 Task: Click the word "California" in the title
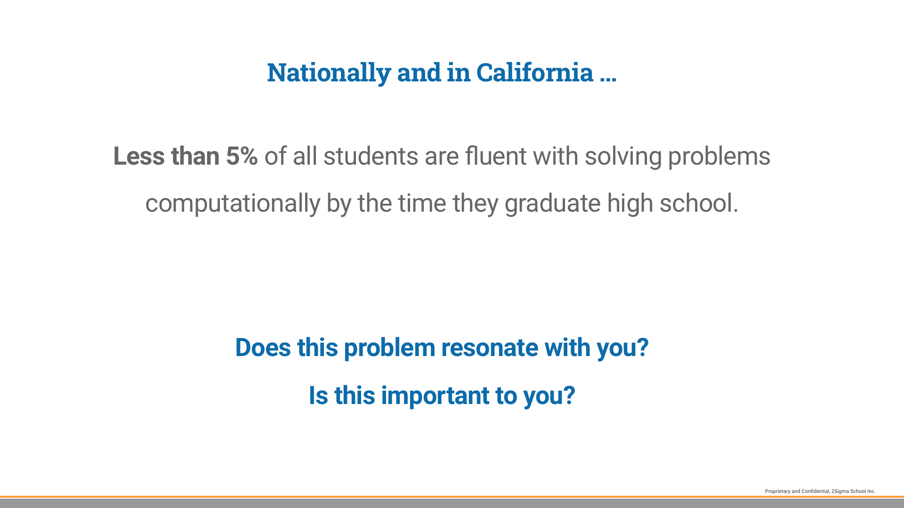click(x=534, y=72)
